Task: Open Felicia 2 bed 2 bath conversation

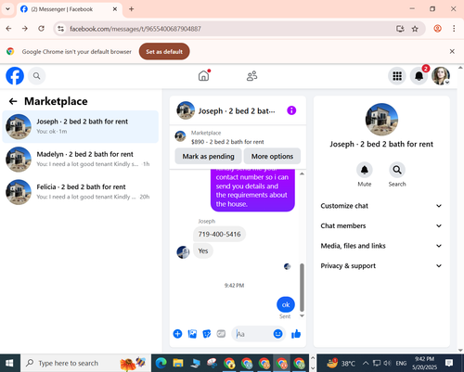Action: [x=81, y=192]
